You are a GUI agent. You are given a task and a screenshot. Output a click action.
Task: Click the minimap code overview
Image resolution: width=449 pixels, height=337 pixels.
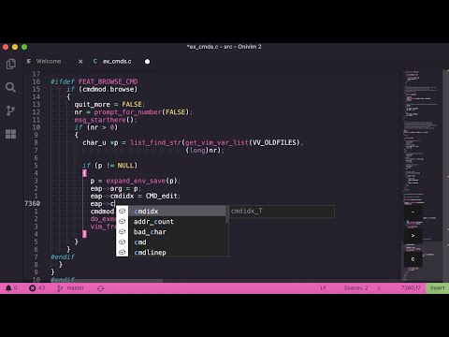pyautogui.click(x=421, y=175)
